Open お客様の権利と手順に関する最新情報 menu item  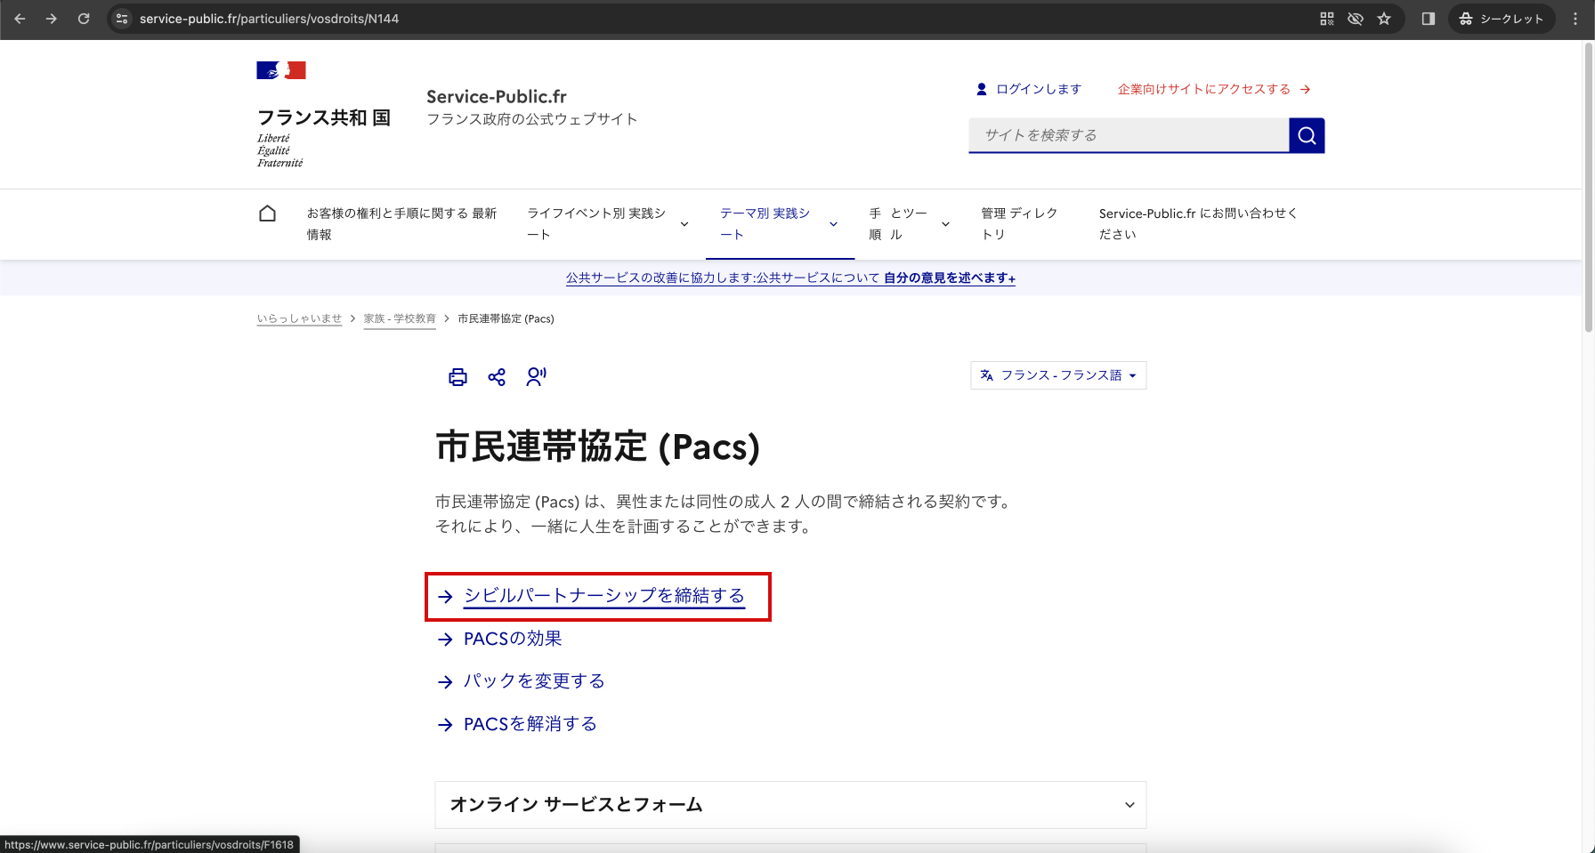[401, 224]
